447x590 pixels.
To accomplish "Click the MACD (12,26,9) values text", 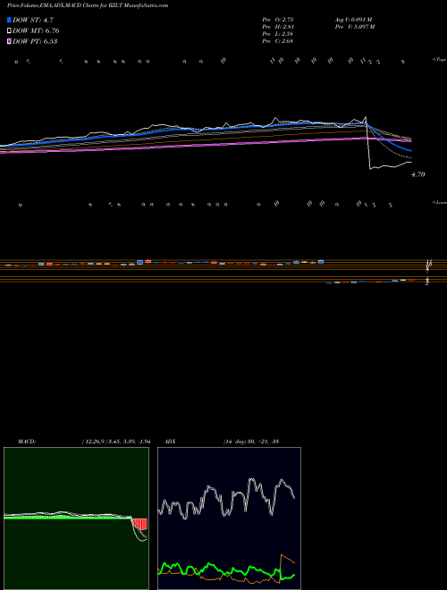I will [116, 442].
